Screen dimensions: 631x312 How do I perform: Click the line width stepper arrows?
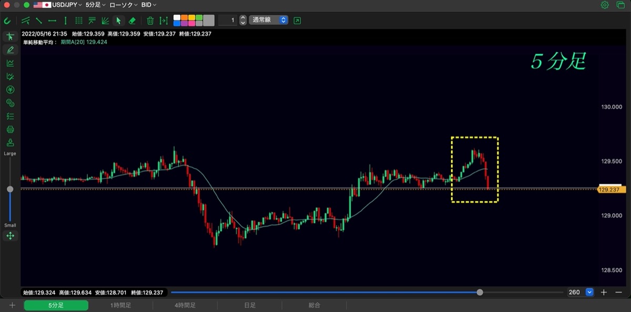click(x=242, y=20)
